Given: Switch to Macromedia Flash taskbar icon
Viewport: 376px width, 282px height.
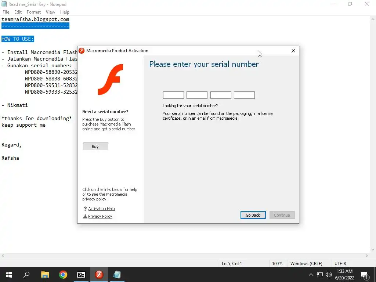Looking at the screenshot, I should click(99, 275).
